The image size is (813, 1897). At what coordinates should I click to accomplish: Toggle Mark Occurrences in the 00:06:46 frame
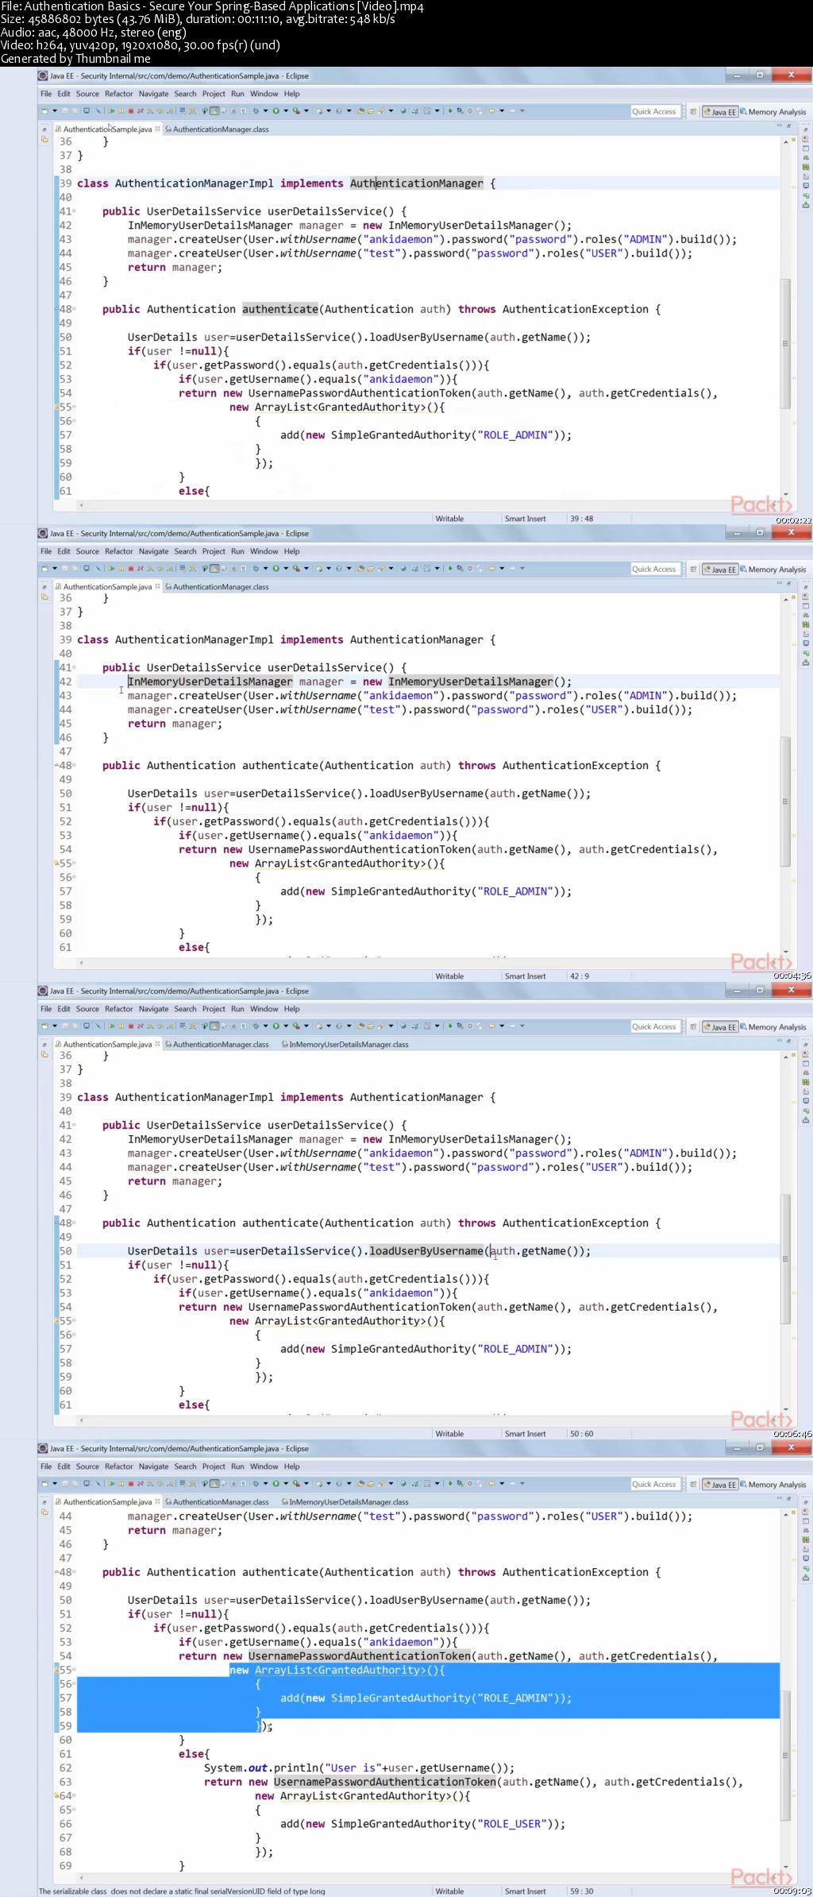pos(214,1026)
